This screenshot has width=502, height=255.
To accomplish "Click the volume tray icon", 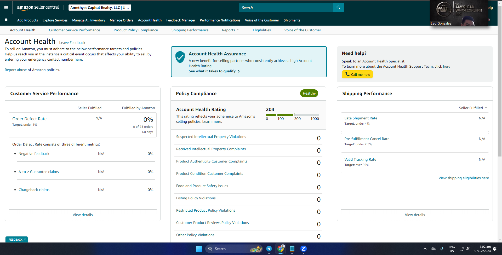I will pyautogui.click(x=468, y=249).
